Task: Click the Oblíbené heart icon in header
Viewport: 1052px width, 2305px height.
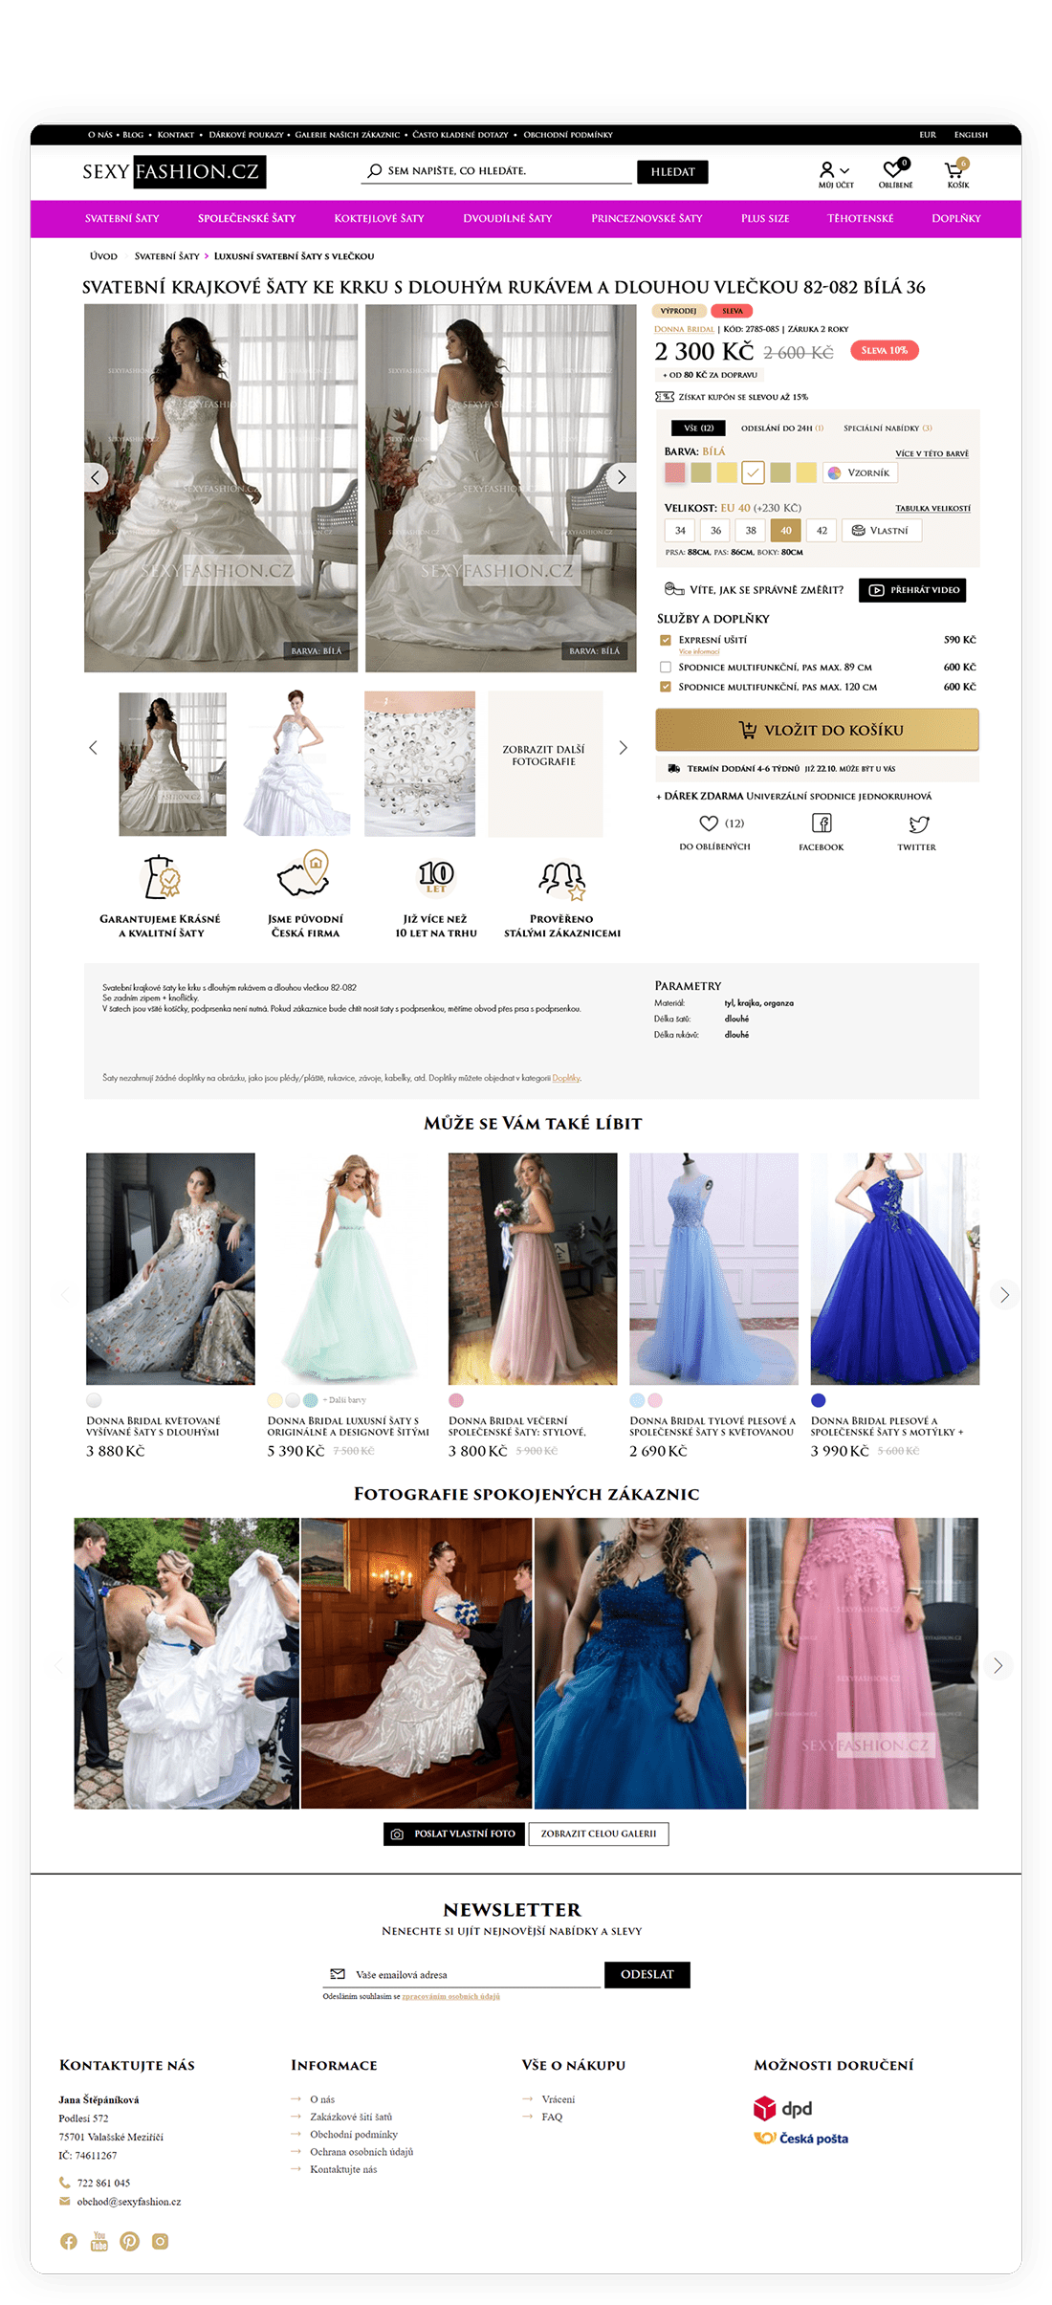Action: pyautogui.click(x=894, y=171)
